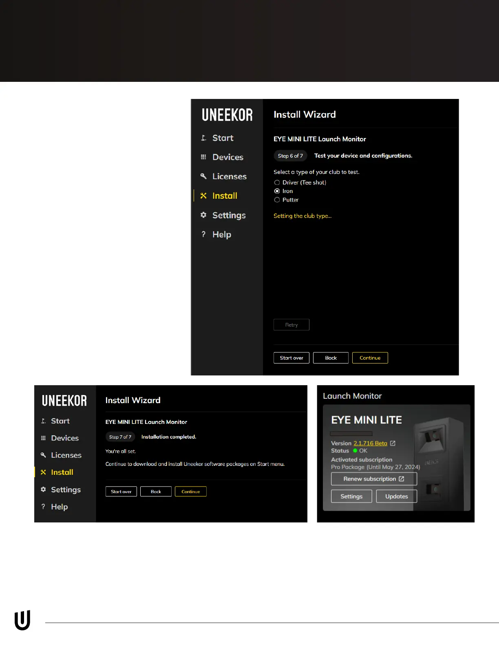Viewport: 499px width, 645px height.
Task: Click the Renew subscription button
Action: tap(374, 479)
